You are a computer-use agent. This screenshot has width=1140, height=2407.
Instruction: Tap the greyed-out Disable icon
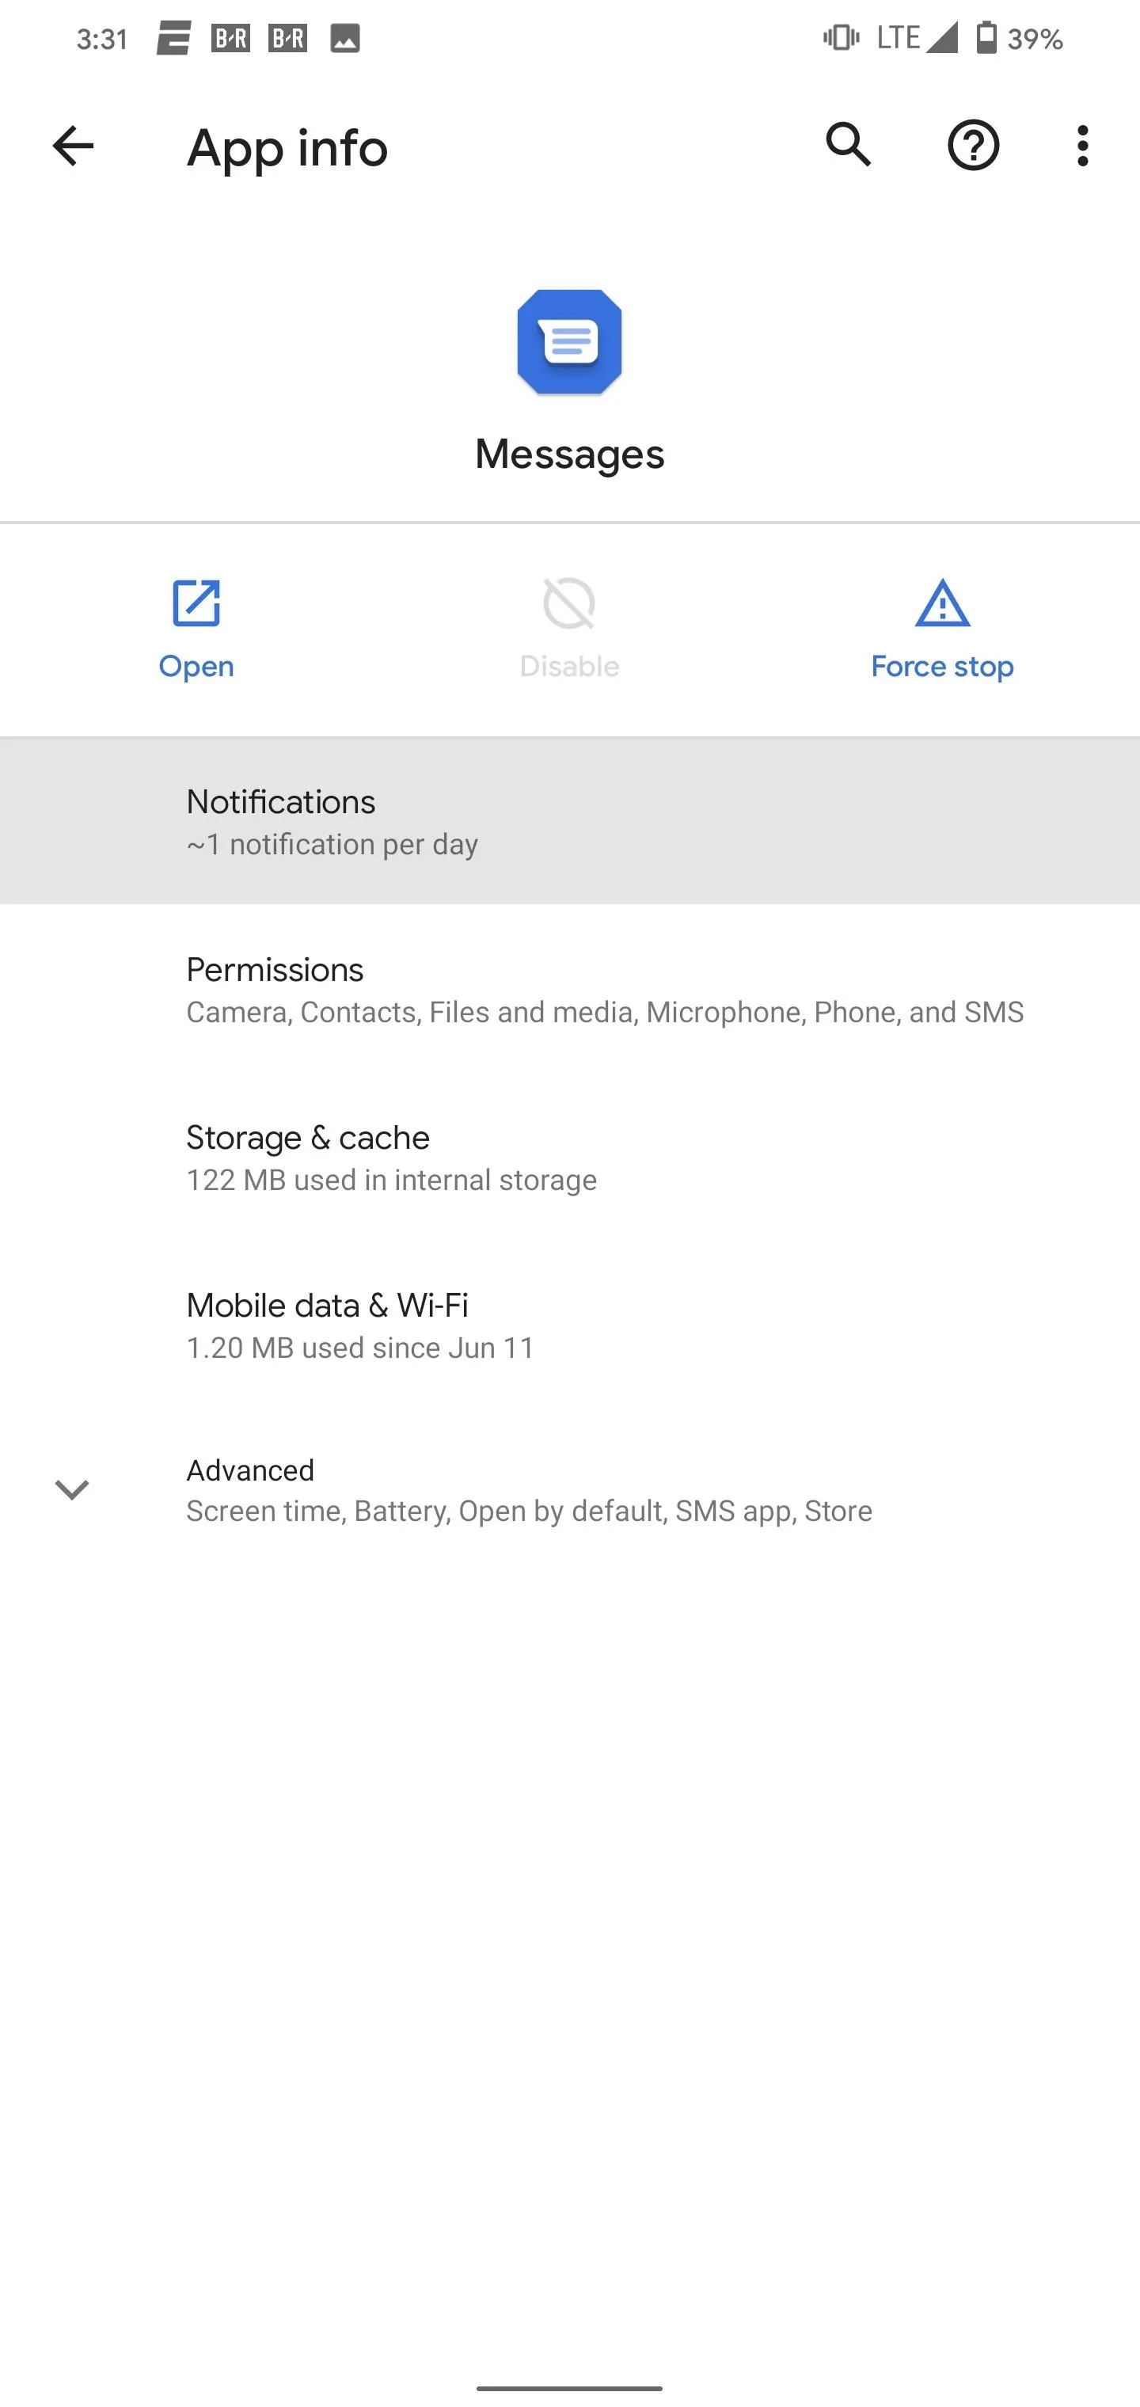[x=569, y=603]
